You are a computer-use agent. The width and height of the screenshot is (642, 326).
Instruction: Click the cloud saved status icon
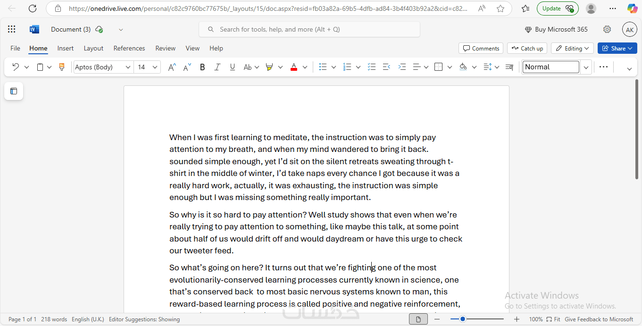tap(99, 29)
